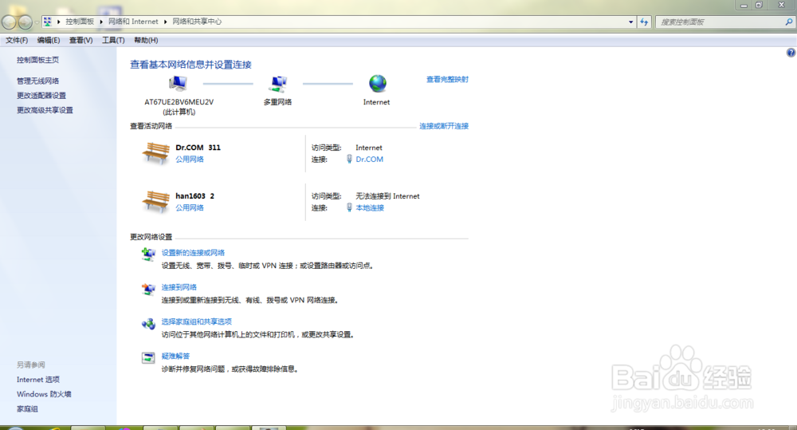Click 网络和 Internet in the address breadcrumb
797x430 pixels.
[x=133, y=22]
